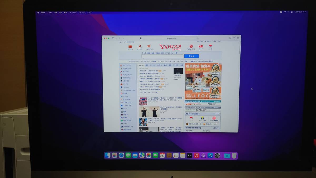
Task: Click the yahoo.co.jp address bar
Action: coord(172,38)
